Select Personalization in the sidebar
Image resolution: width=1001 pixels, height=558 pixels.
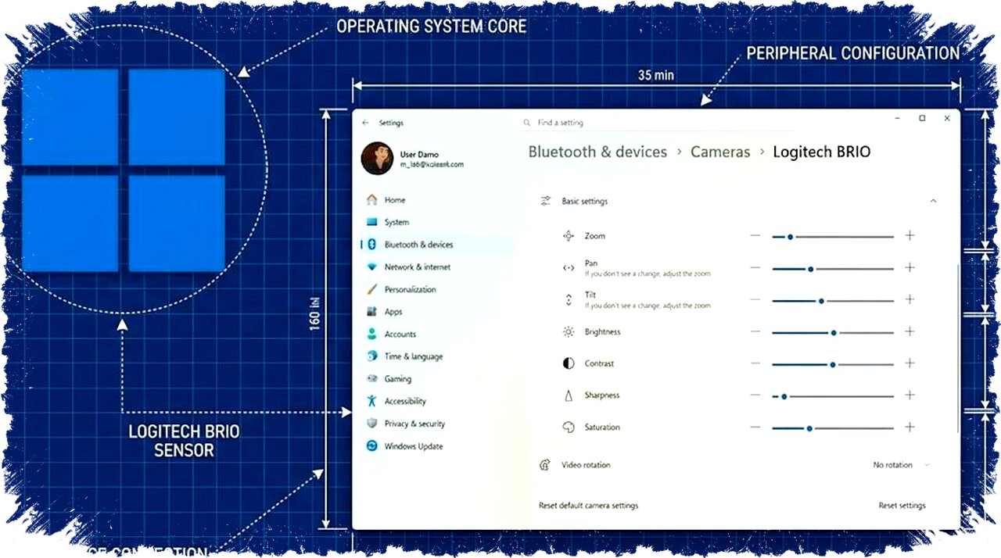[410, 289]
